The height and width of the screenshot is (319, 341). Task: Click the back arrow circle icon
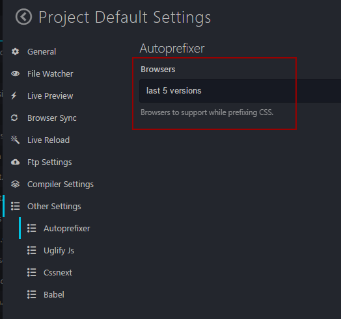click(23, 17)
